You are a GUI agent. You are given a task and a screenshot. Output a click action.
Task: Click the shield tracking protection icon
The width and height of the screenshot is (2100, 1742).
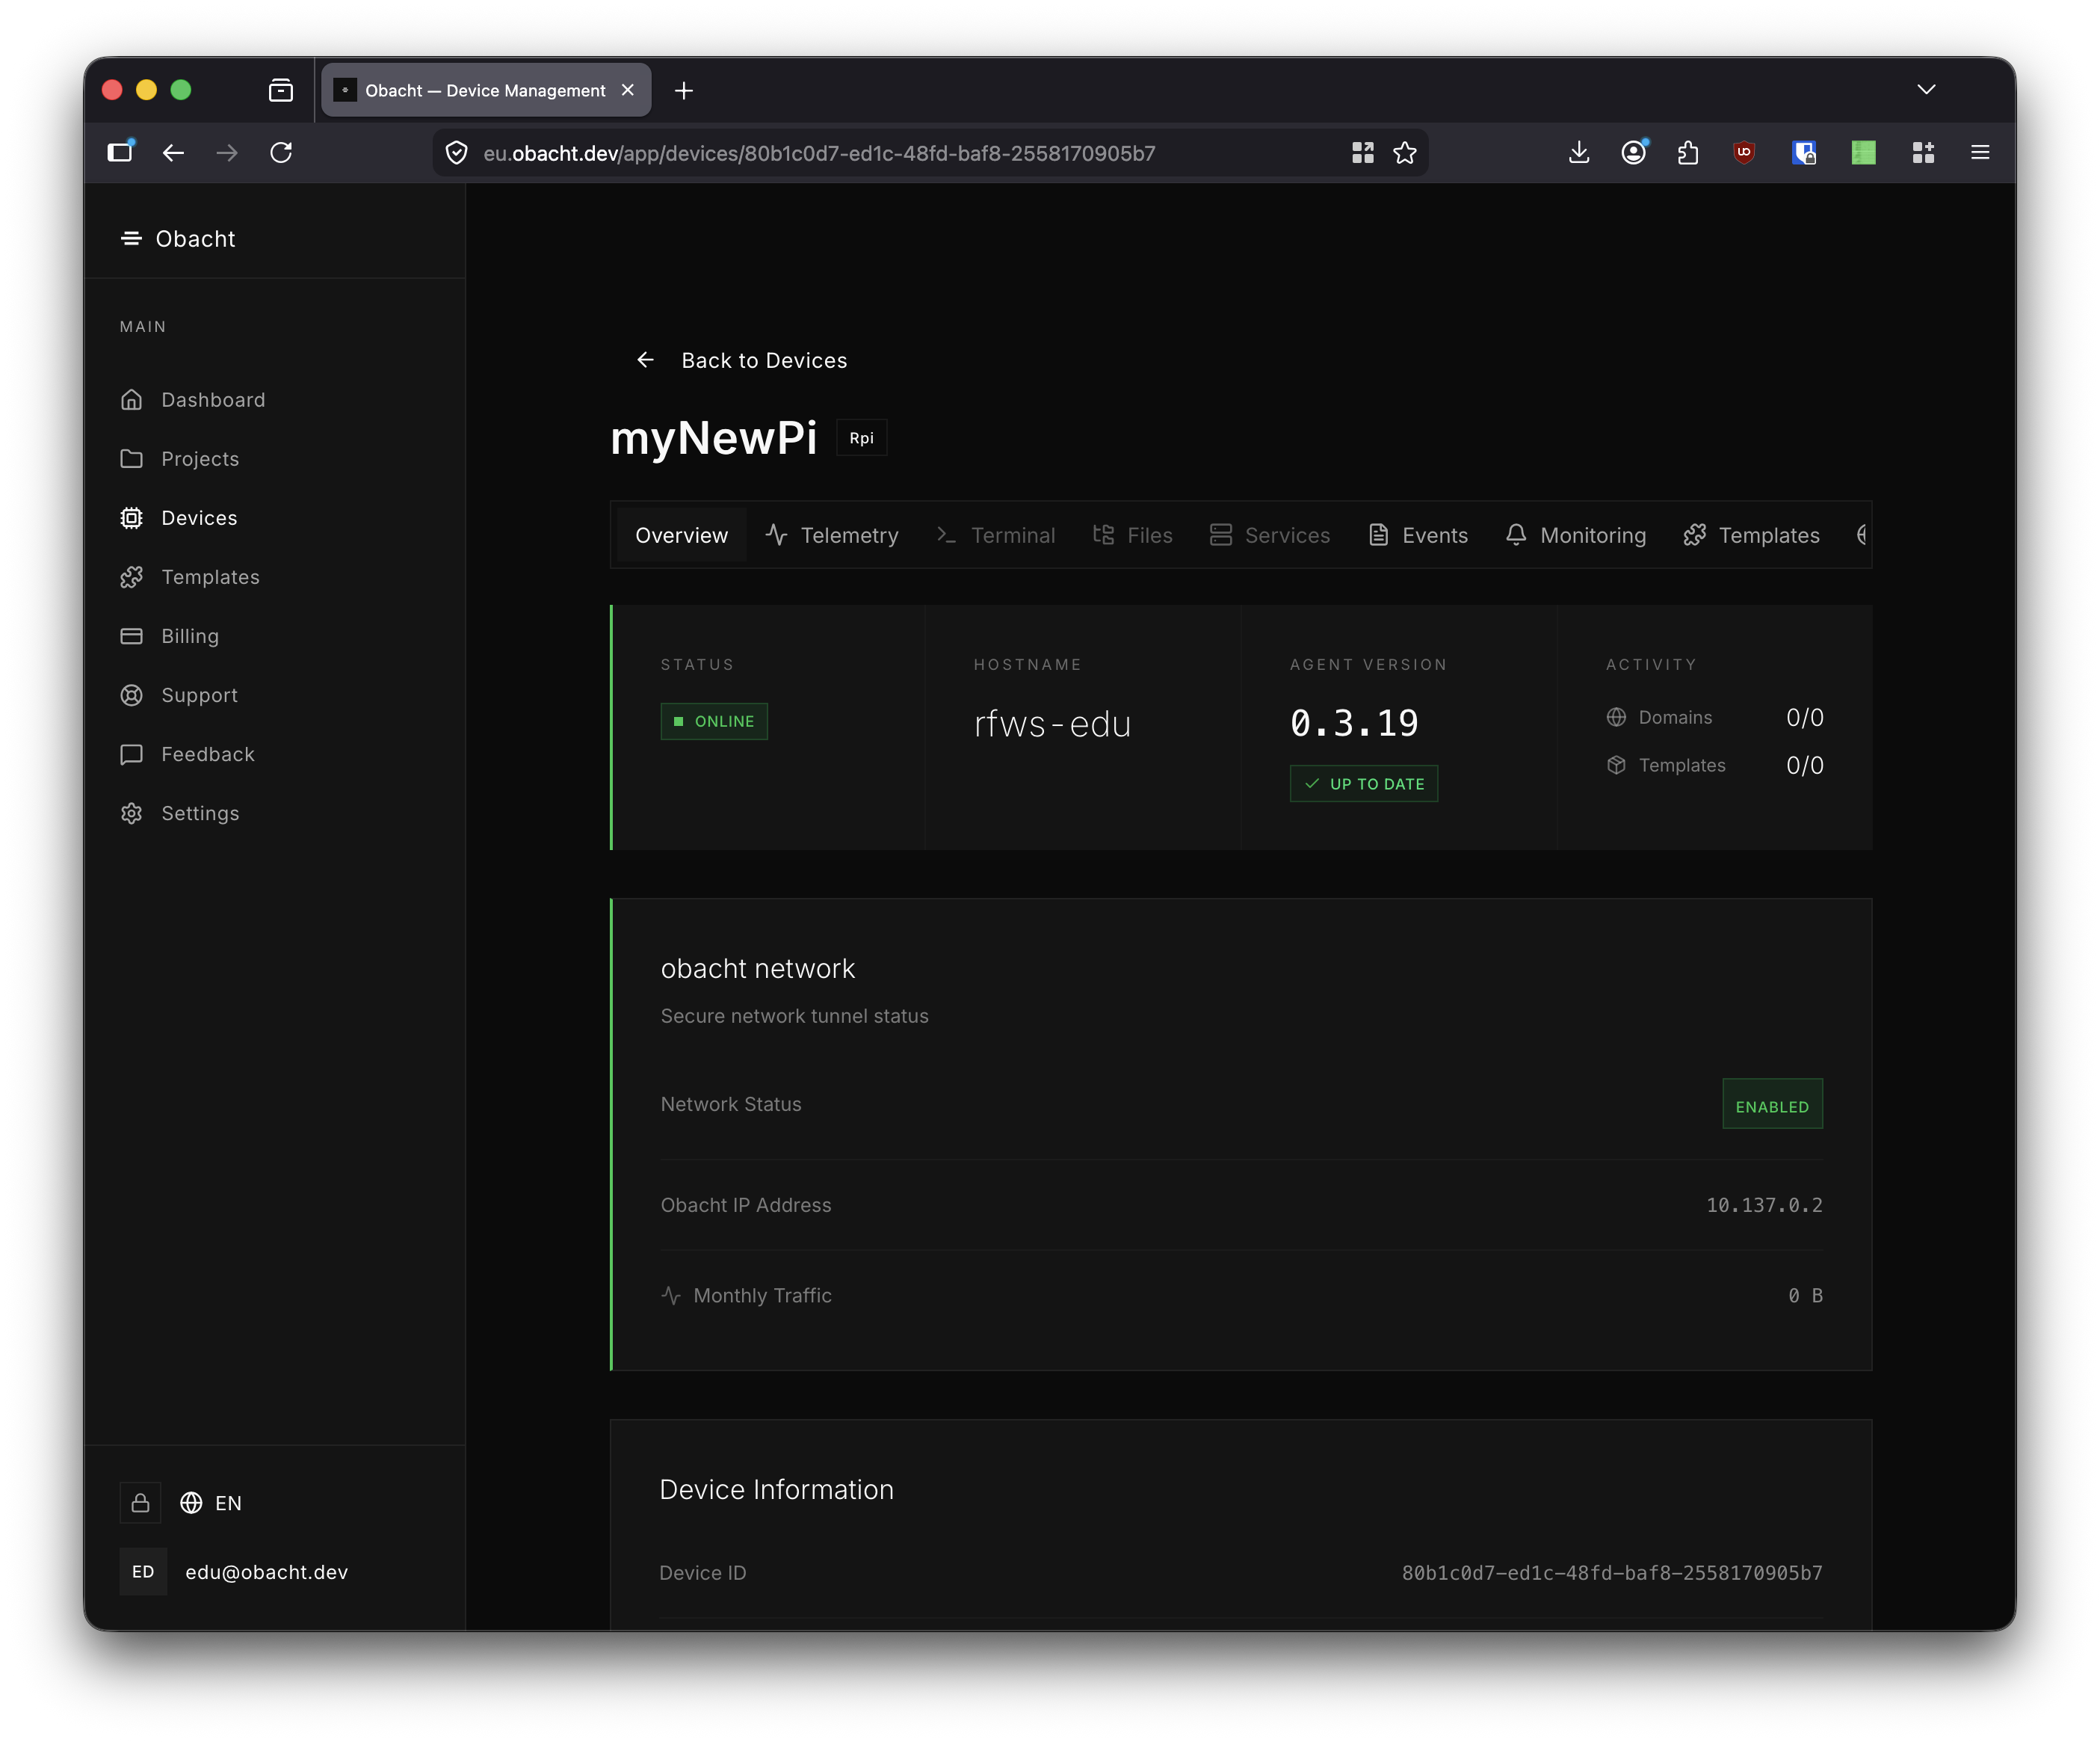click(457, 152)
